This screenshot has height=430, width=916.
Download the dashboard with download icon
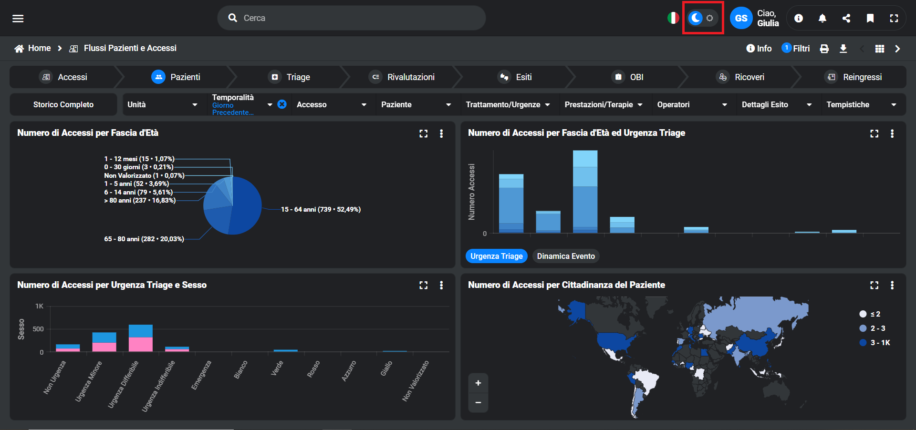click(x=843, y=49)
